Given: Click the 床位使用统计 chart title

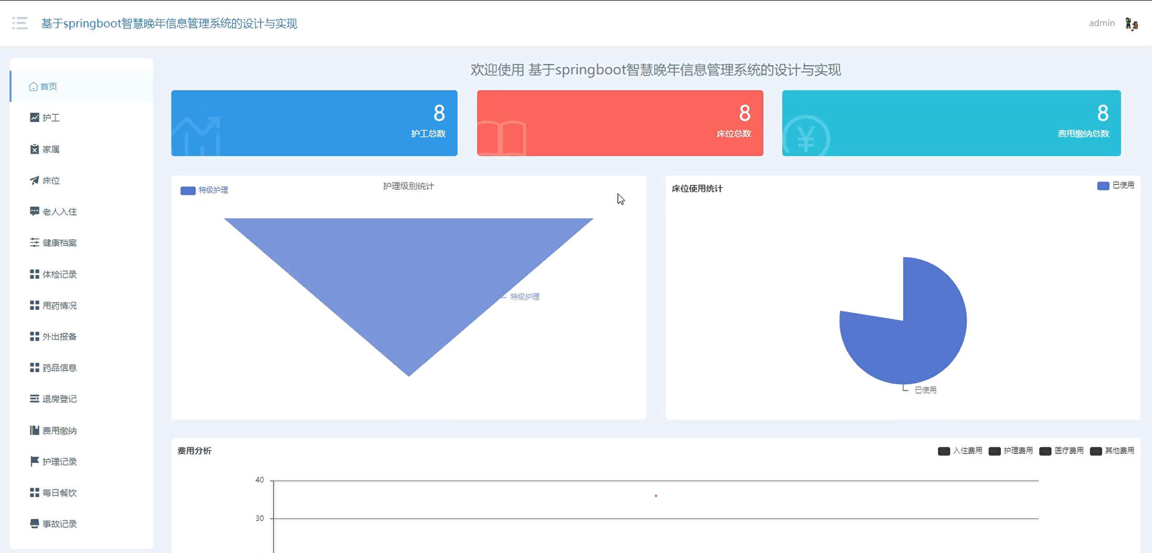Looking at the screenshot, I should (x=697, y=189).
